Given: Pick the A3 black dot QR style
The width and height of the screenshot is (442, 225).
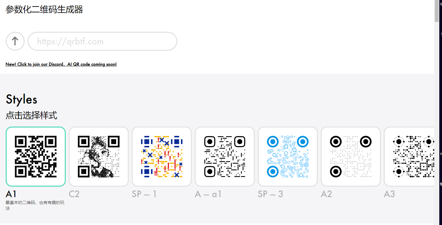Looking at the screenshot, I should click(x=410, y=156).
